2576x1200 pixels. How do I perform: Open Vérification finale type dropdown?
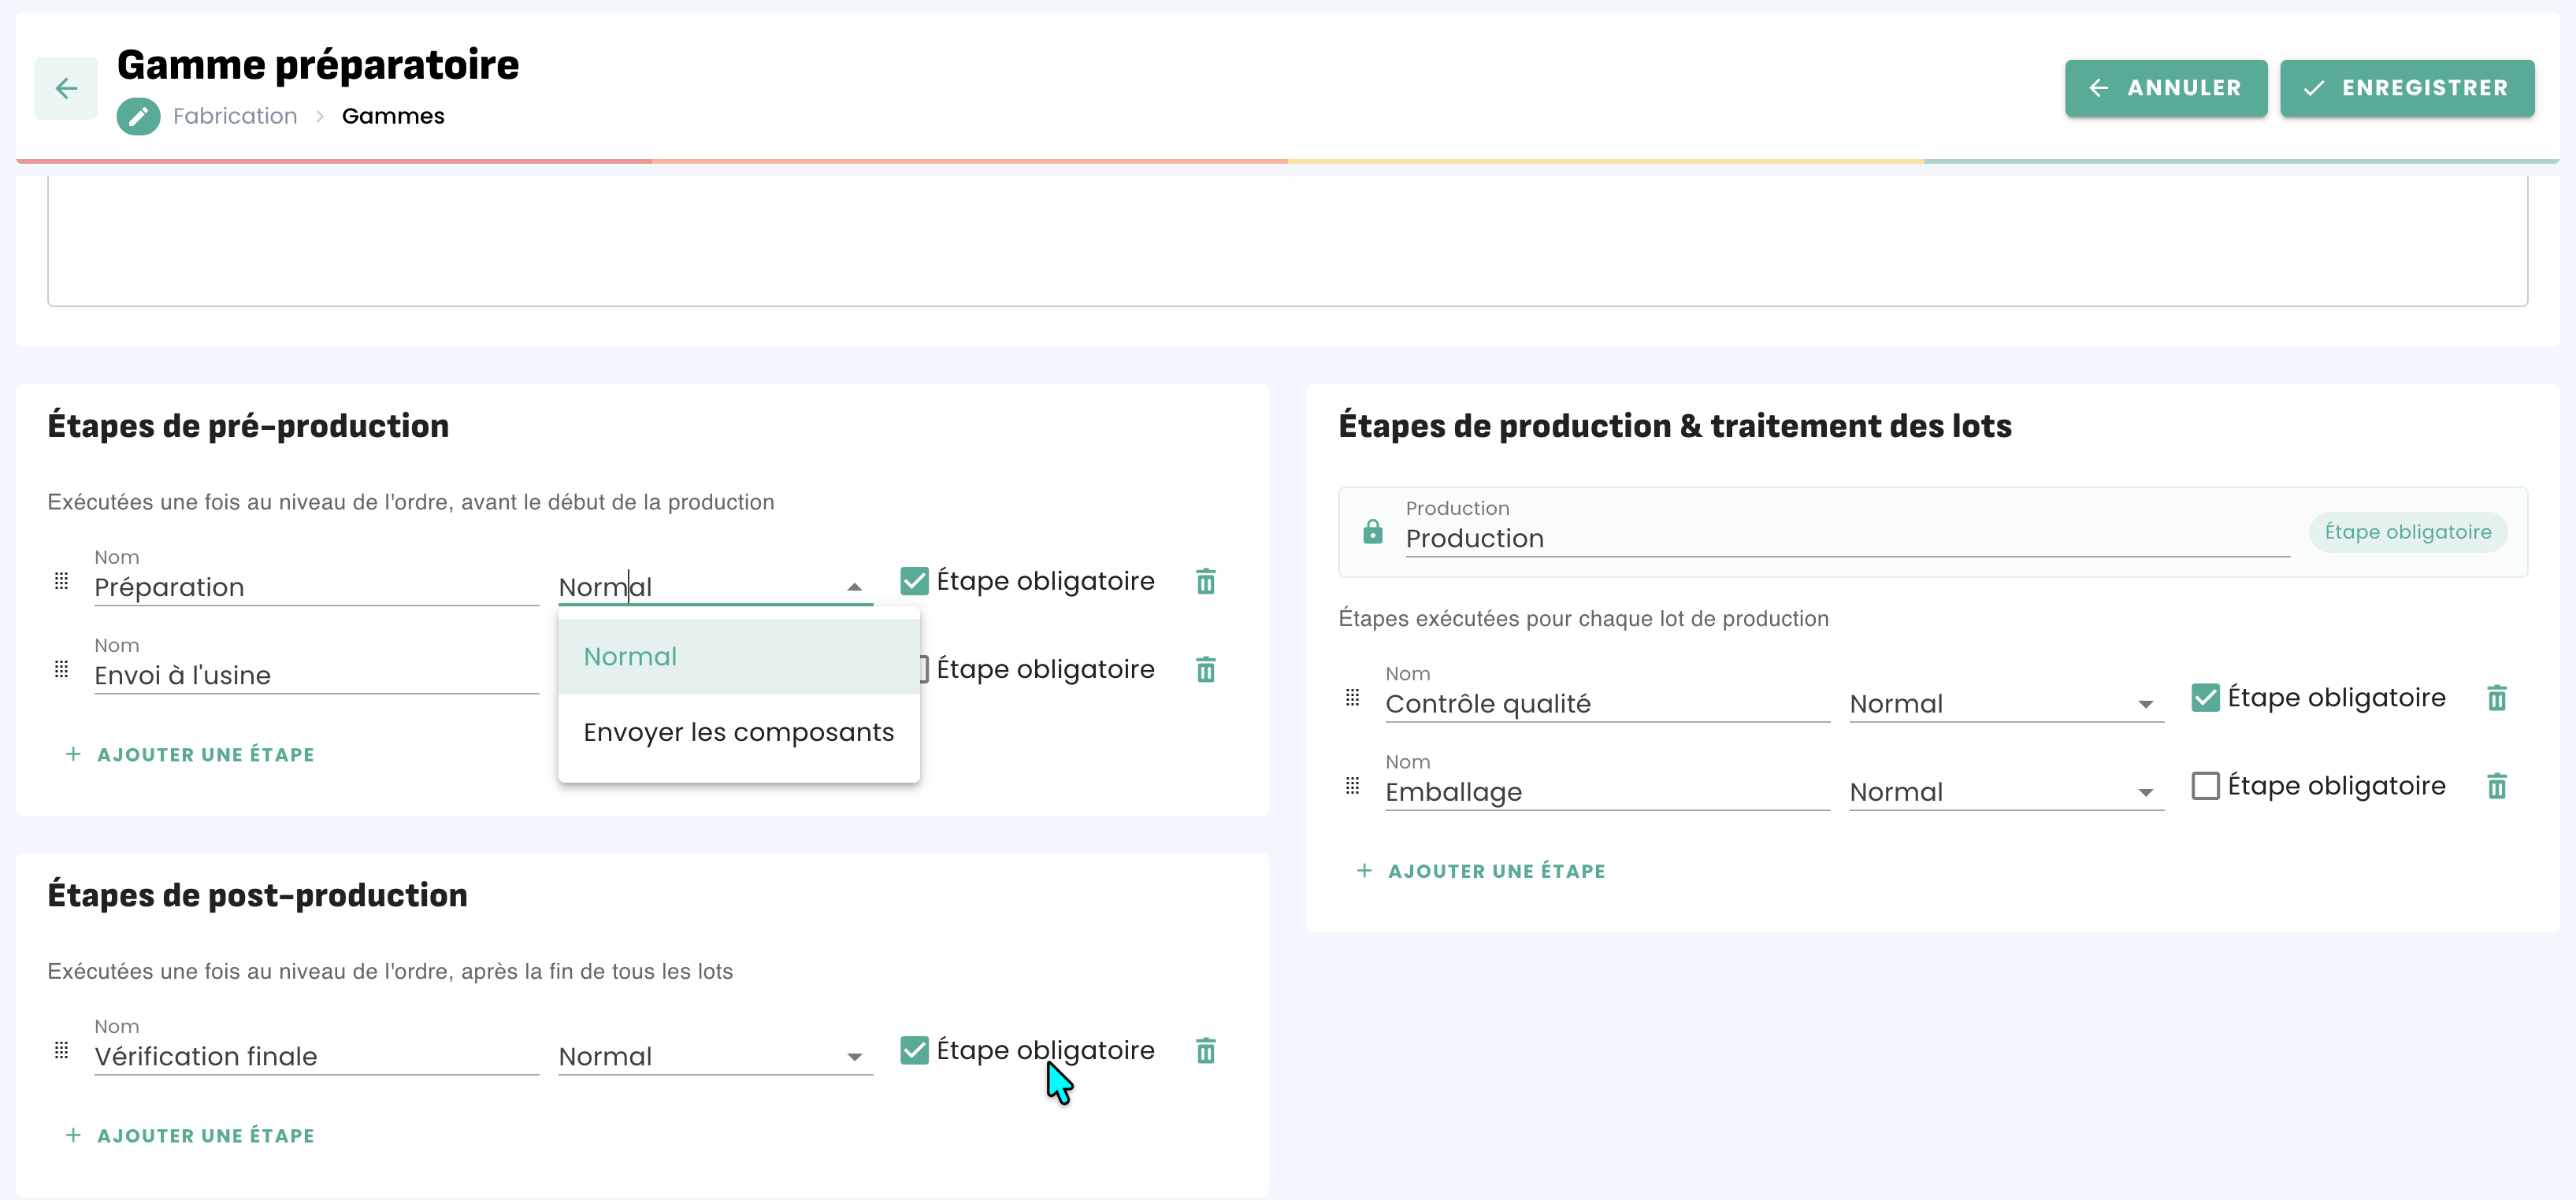tap(714, 1057)
